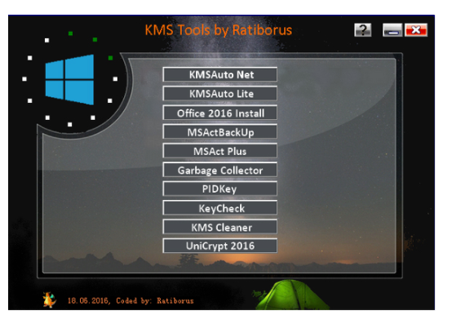Click the date text 18.06.2016

point(89,300)
